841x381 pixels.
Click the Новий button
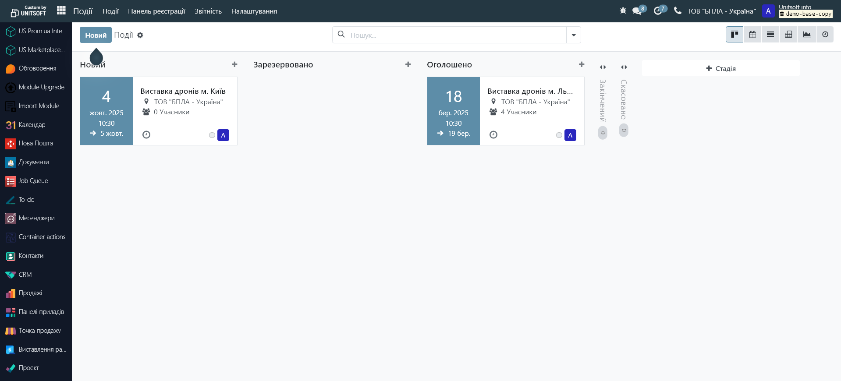(x=96, y=35)
